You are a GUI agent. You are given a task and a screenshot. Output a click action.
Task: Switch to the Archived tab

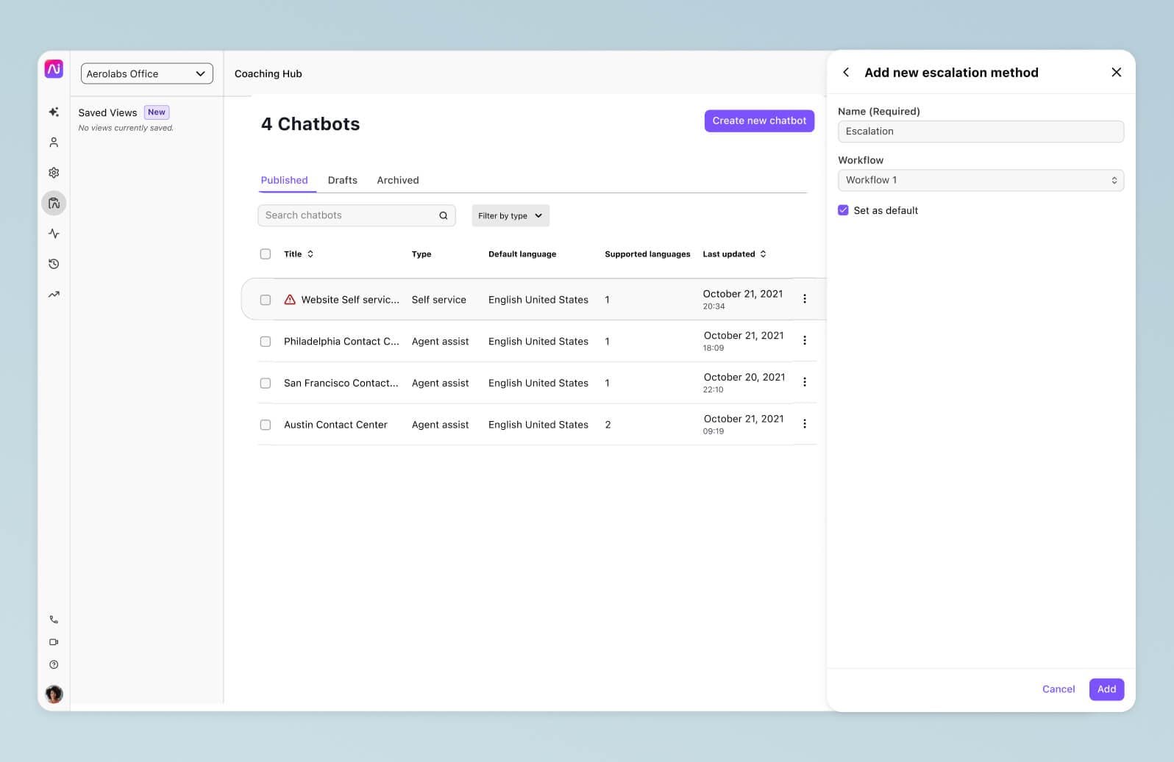coord(397,180)
